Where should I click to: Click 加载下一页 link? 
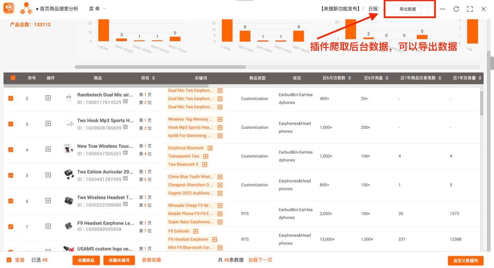(260, 260)
